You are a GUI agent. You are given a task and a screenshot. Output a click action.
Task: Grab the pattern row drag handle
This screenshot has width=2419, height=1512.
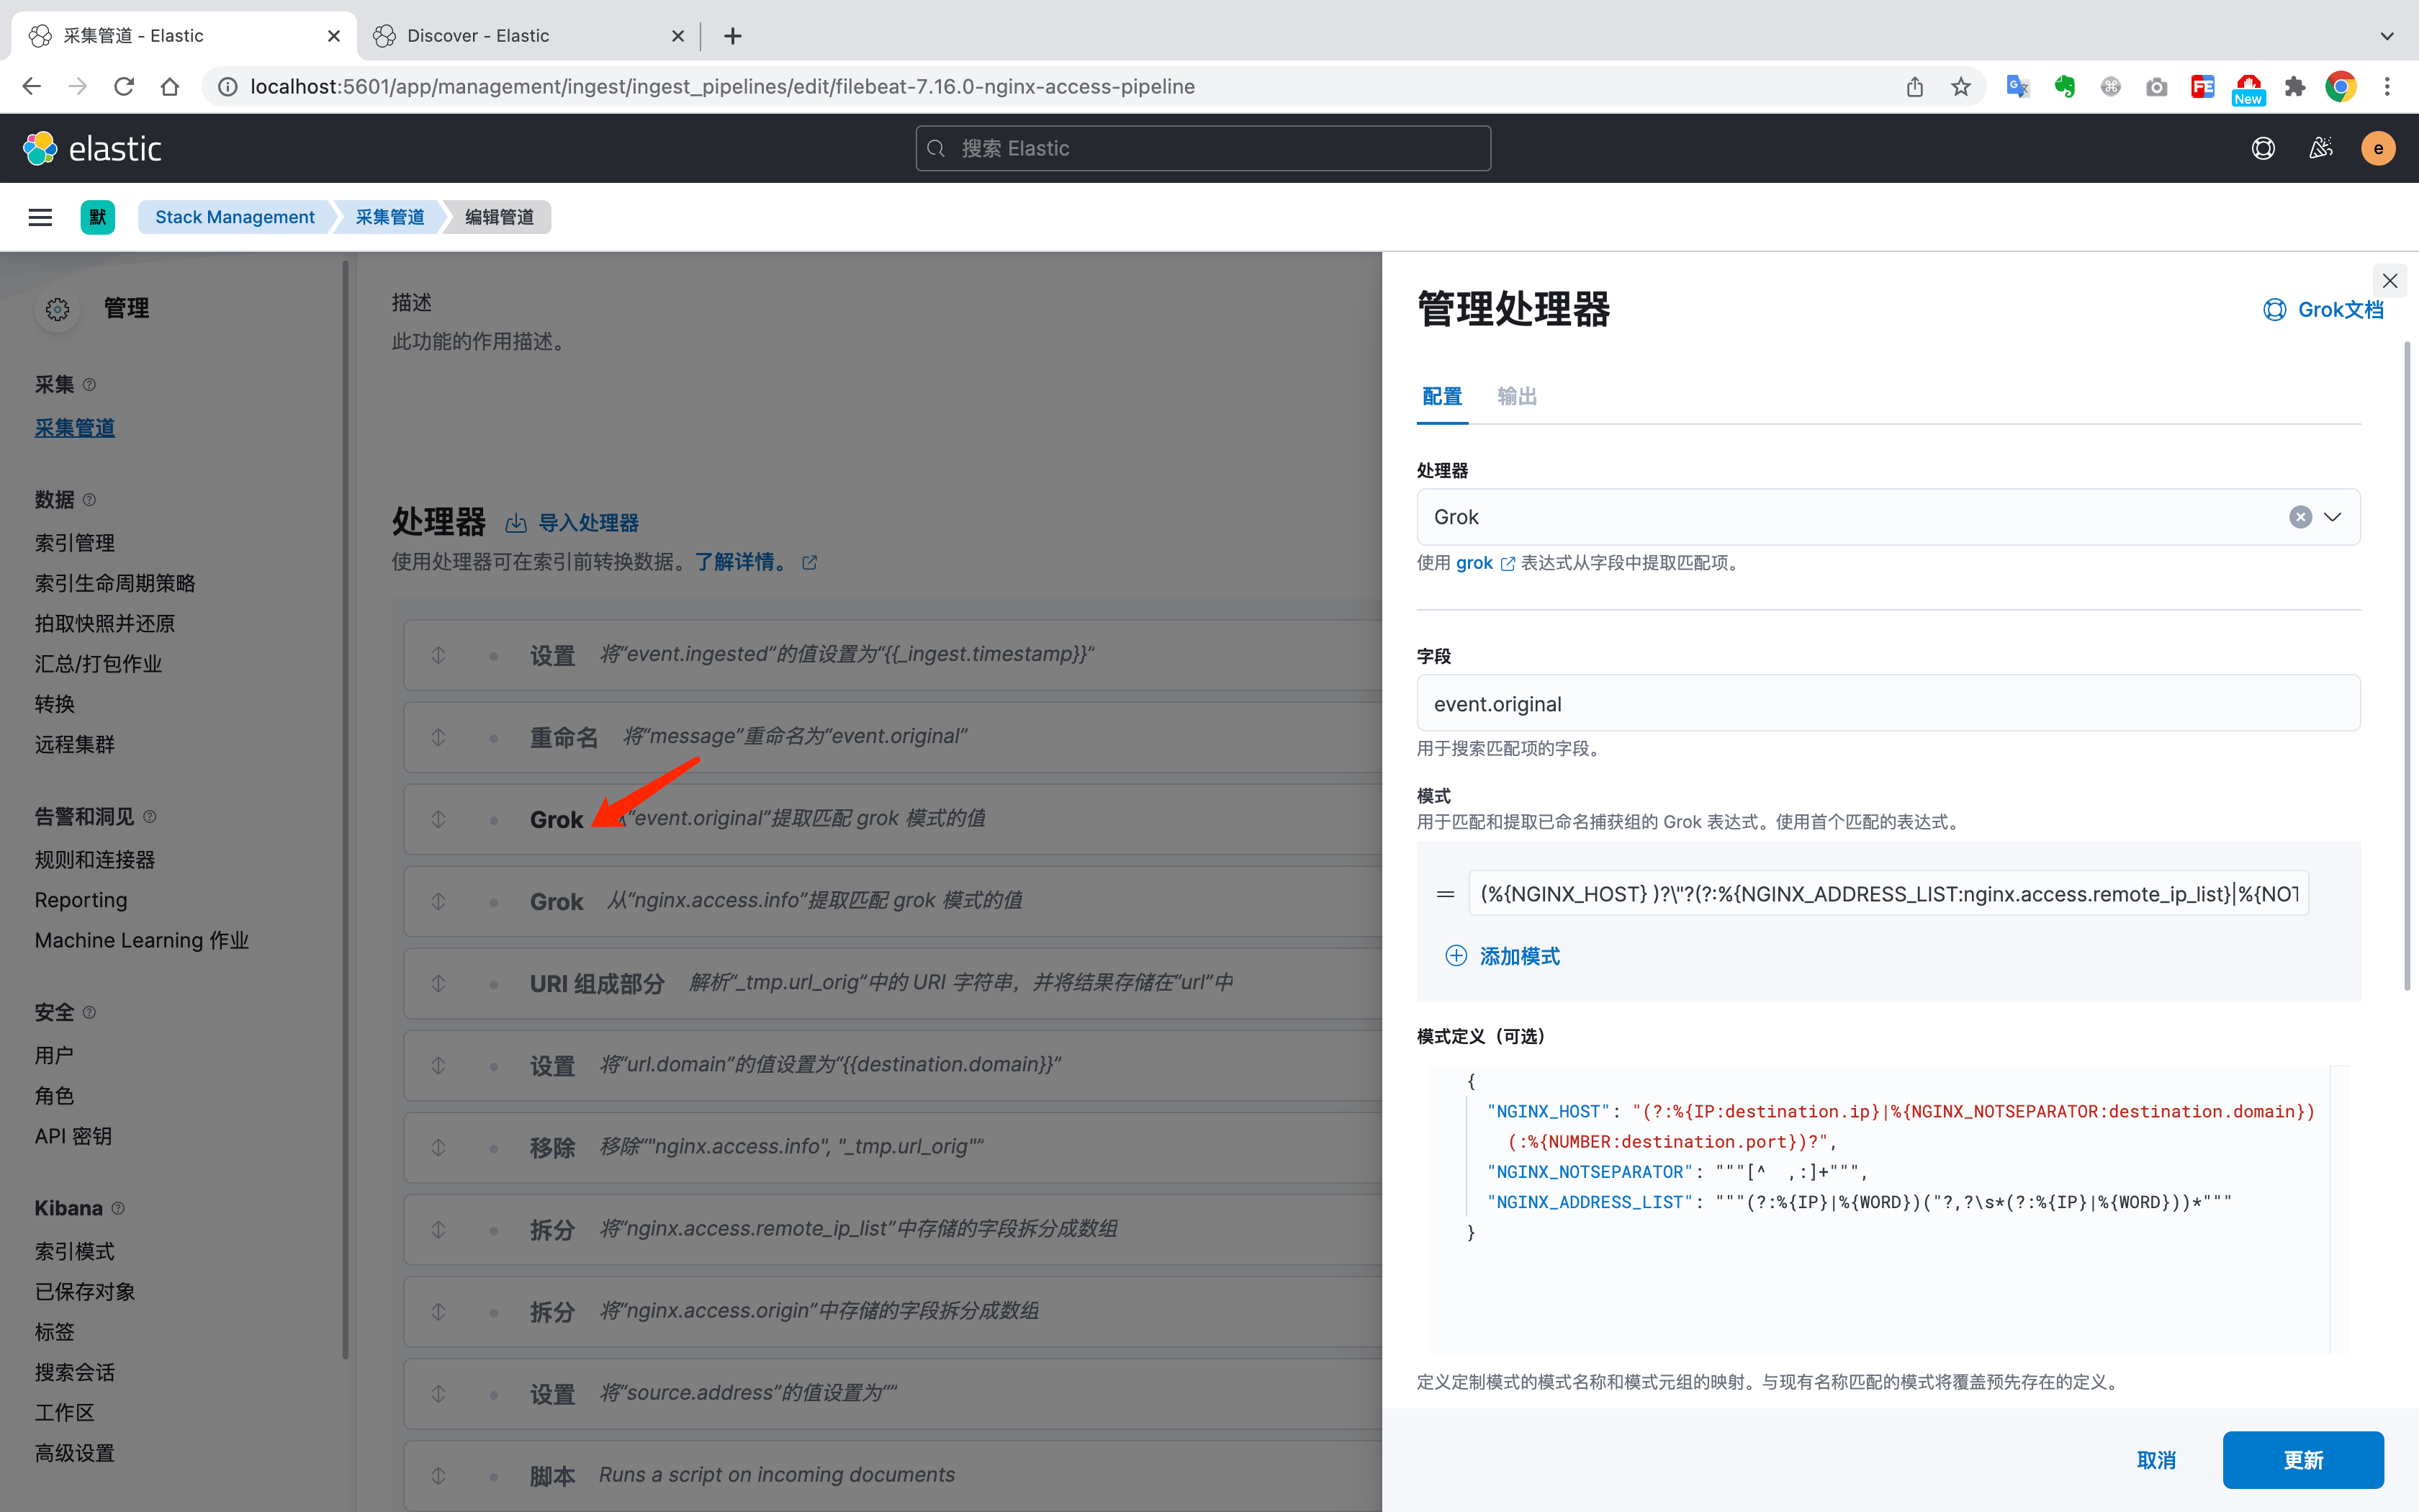click(1446, 894)
